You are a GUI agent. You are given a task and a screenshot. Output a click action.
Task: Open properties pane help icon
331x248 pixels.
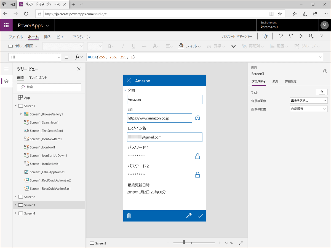pos(325,71)
